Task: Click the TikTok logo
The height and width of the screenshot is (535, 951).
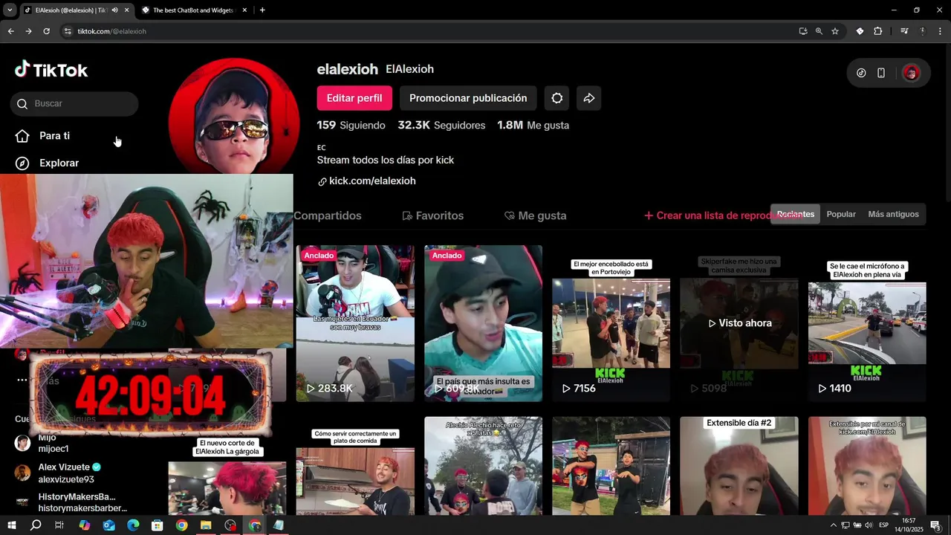Action: coord(51,70)
